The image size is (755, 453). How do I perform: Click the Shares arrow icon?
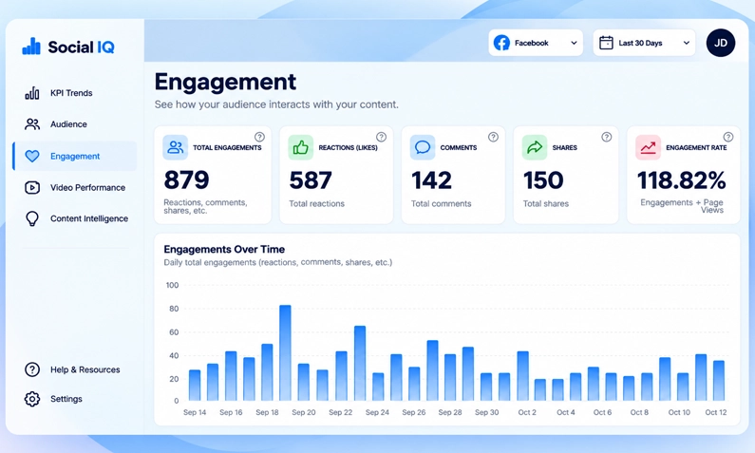535,147
